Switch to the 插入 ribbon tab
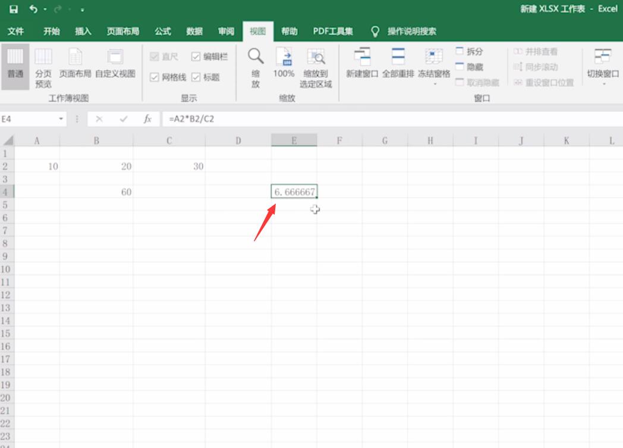 pyautogui.click(x=83, y=32)
